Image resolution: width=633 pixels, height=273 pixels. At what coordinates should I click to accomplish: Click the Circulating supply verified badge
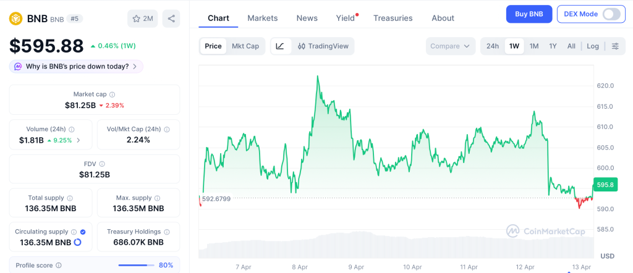(x=83, y=232)
